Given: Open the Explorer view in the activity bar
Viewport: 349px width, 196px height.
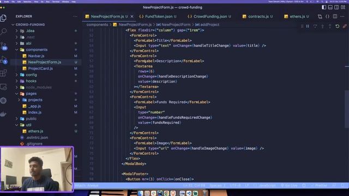Looking at the screenshot, I should click(x=3, y=18).
